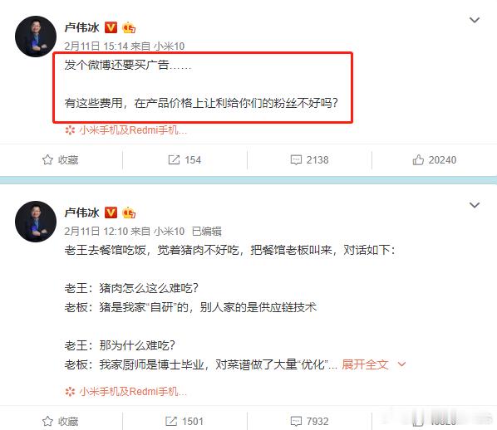
Task: Open the chevron menu on the first post
Action: (x=475, y=20)
